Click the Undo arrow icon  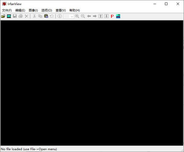click(x=52, y=16)
